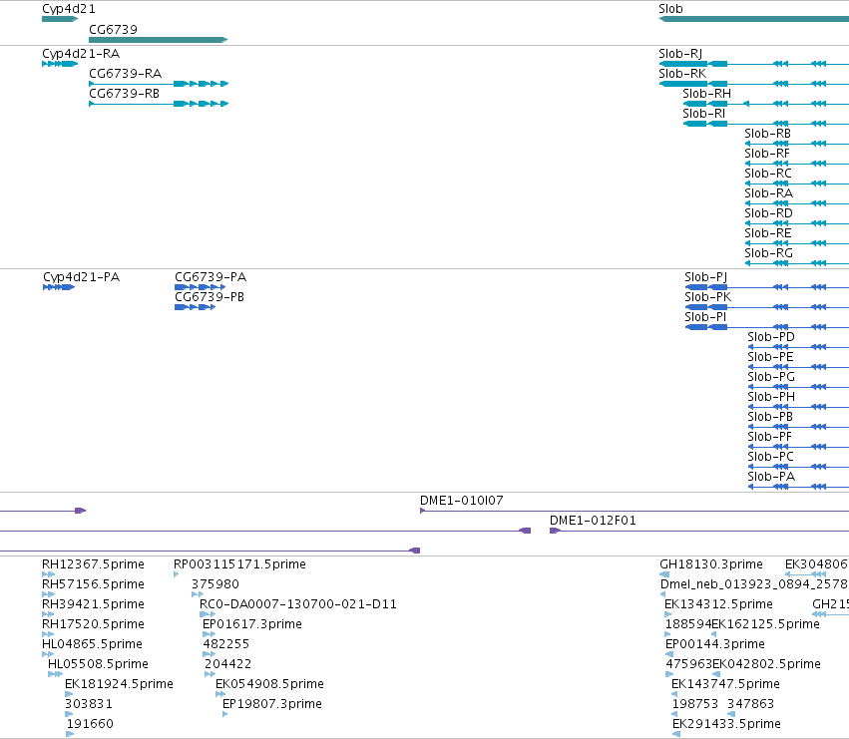849x739 pixels.
Task: Click the Slob-PA protein label
Action: pos(771,477)
